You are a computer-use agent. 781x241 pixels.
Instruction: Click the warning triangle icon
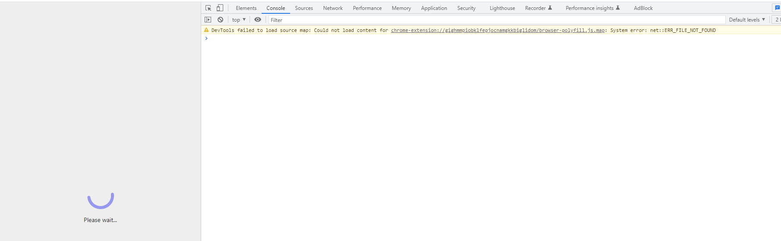pos(206,30)
